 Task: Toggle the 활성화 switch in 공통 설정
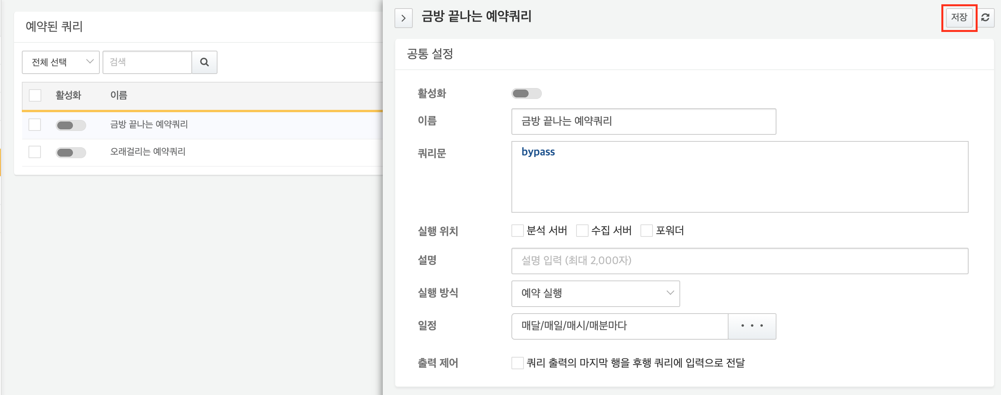(526, 93)
